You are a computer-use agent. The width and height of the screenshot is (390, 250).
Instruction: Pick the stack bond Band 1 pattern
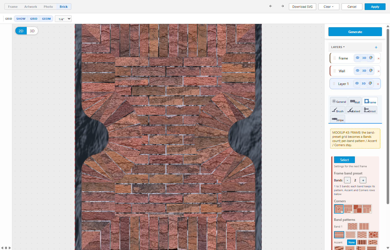[364, 226]
